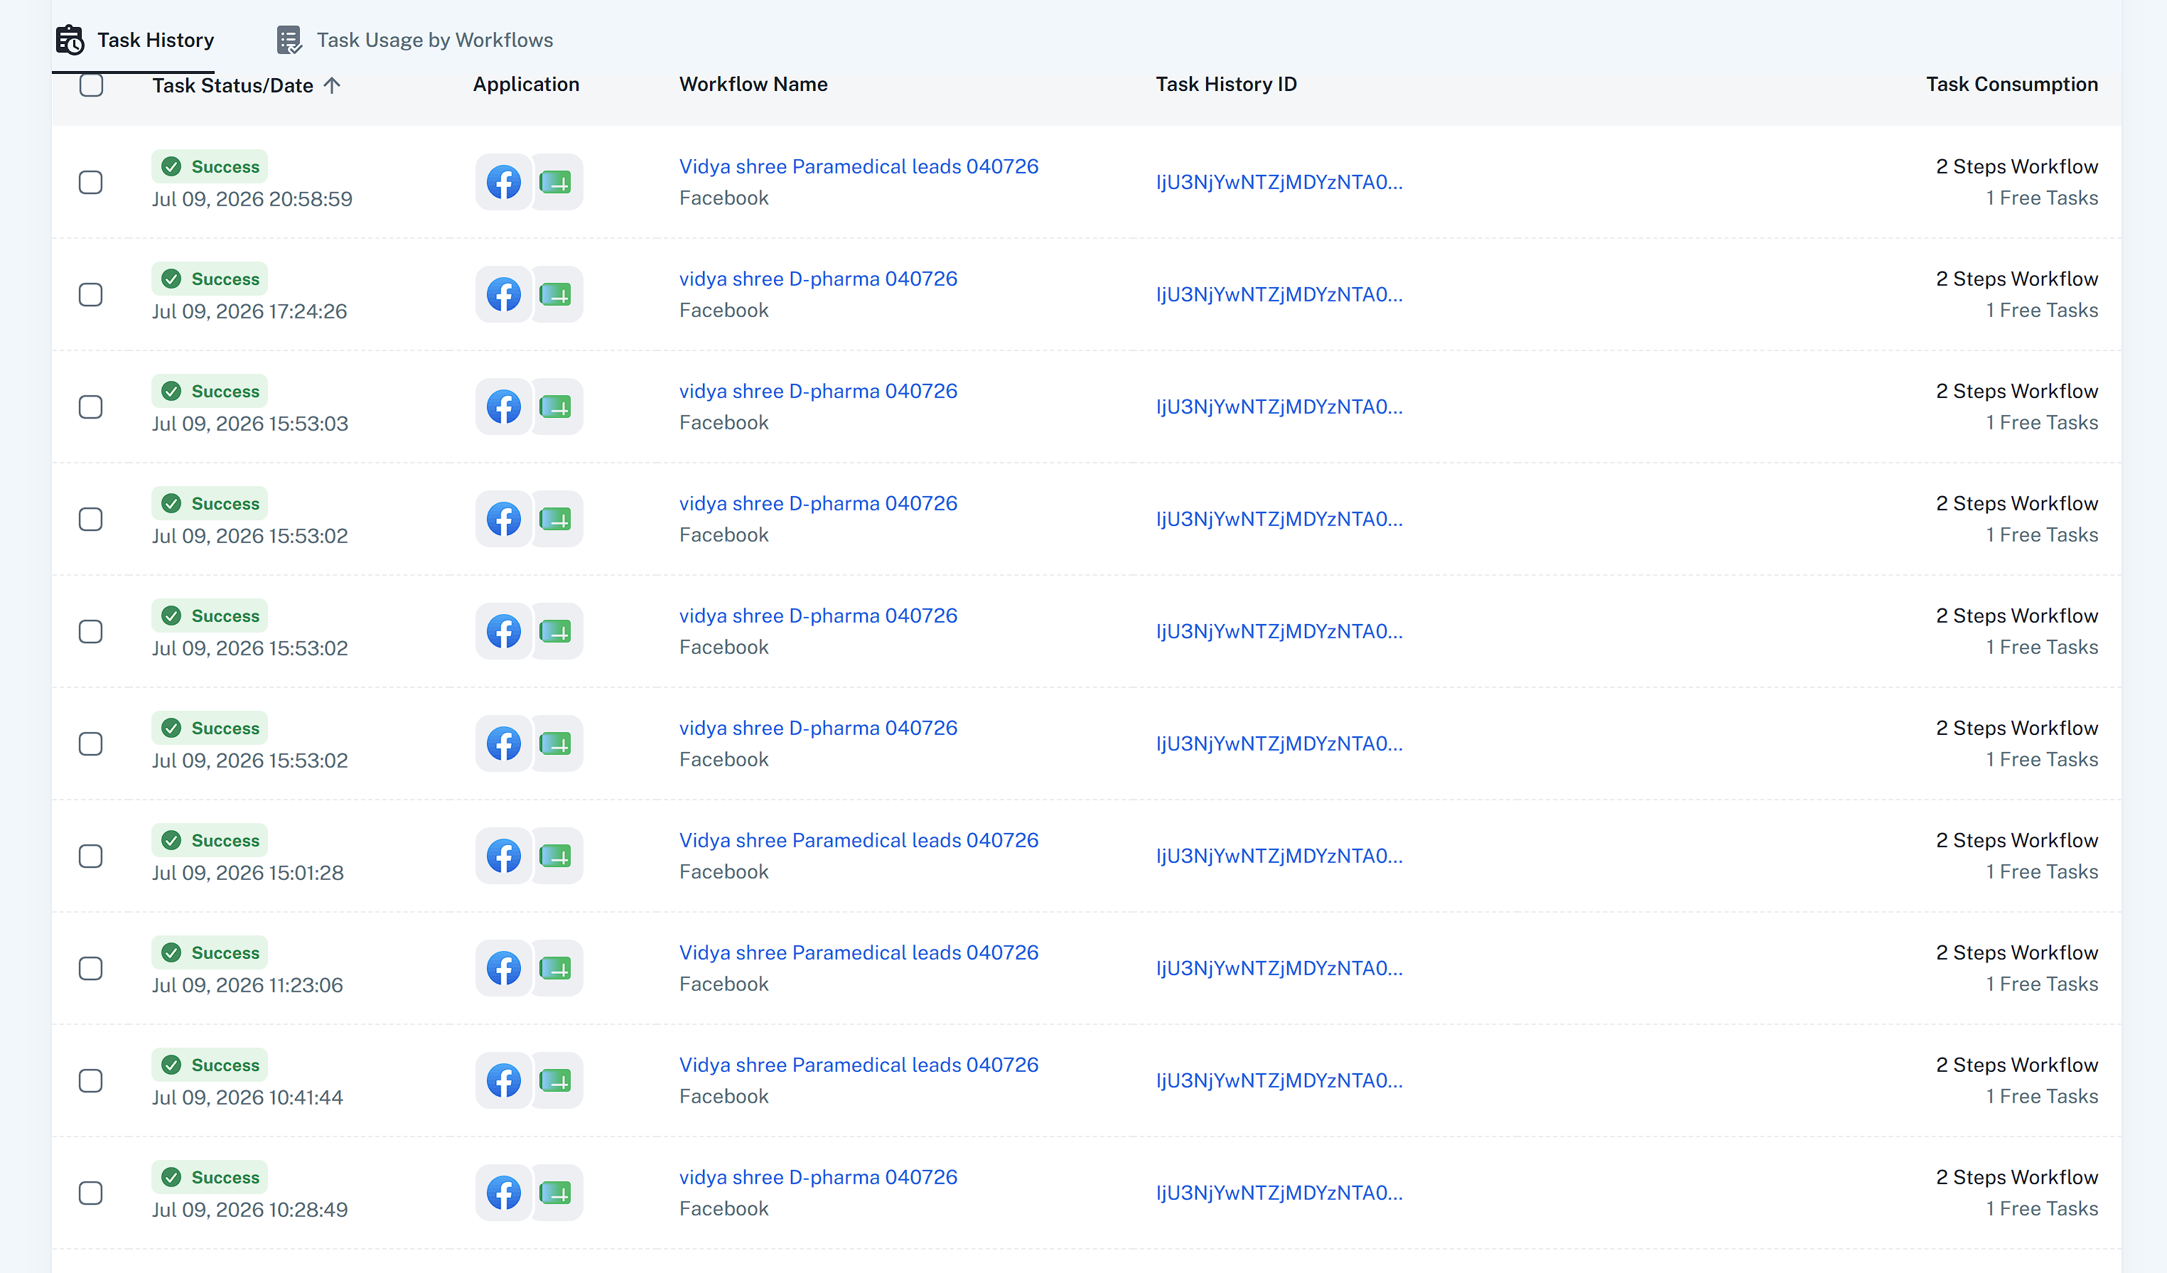Viewport: 2167px width, 1273px height.
Task: Open Vidya shree Paramedical leads workflow at 20:58:59
Action: pos(859,167)
